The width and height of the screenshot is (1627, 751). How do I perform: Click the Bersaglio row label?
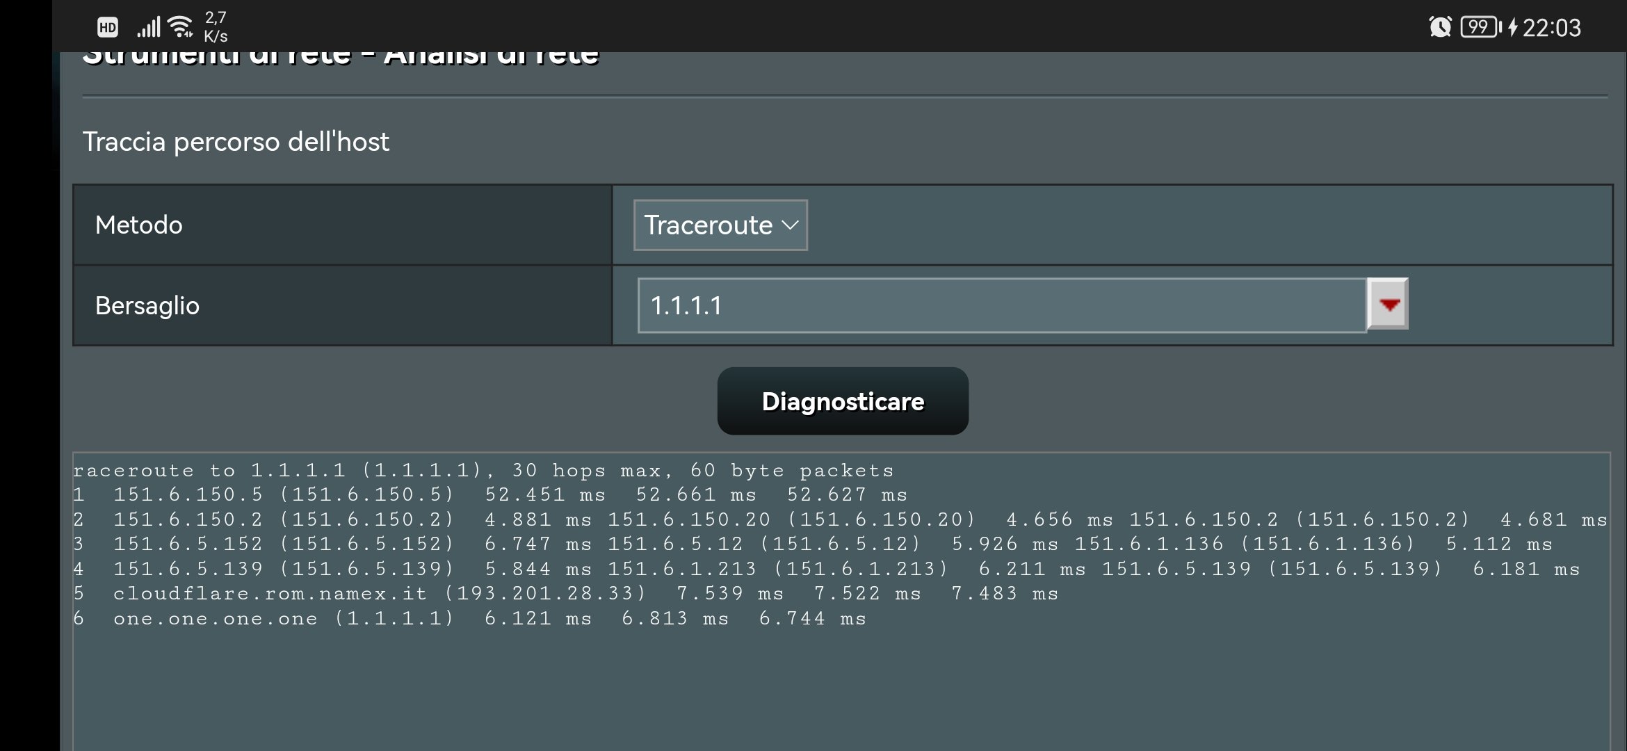pos(147,306)
